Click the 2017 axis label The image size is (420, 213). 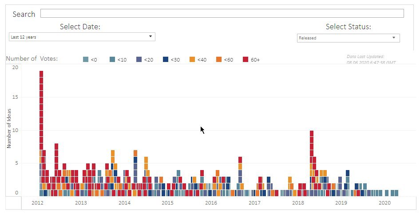254,203
